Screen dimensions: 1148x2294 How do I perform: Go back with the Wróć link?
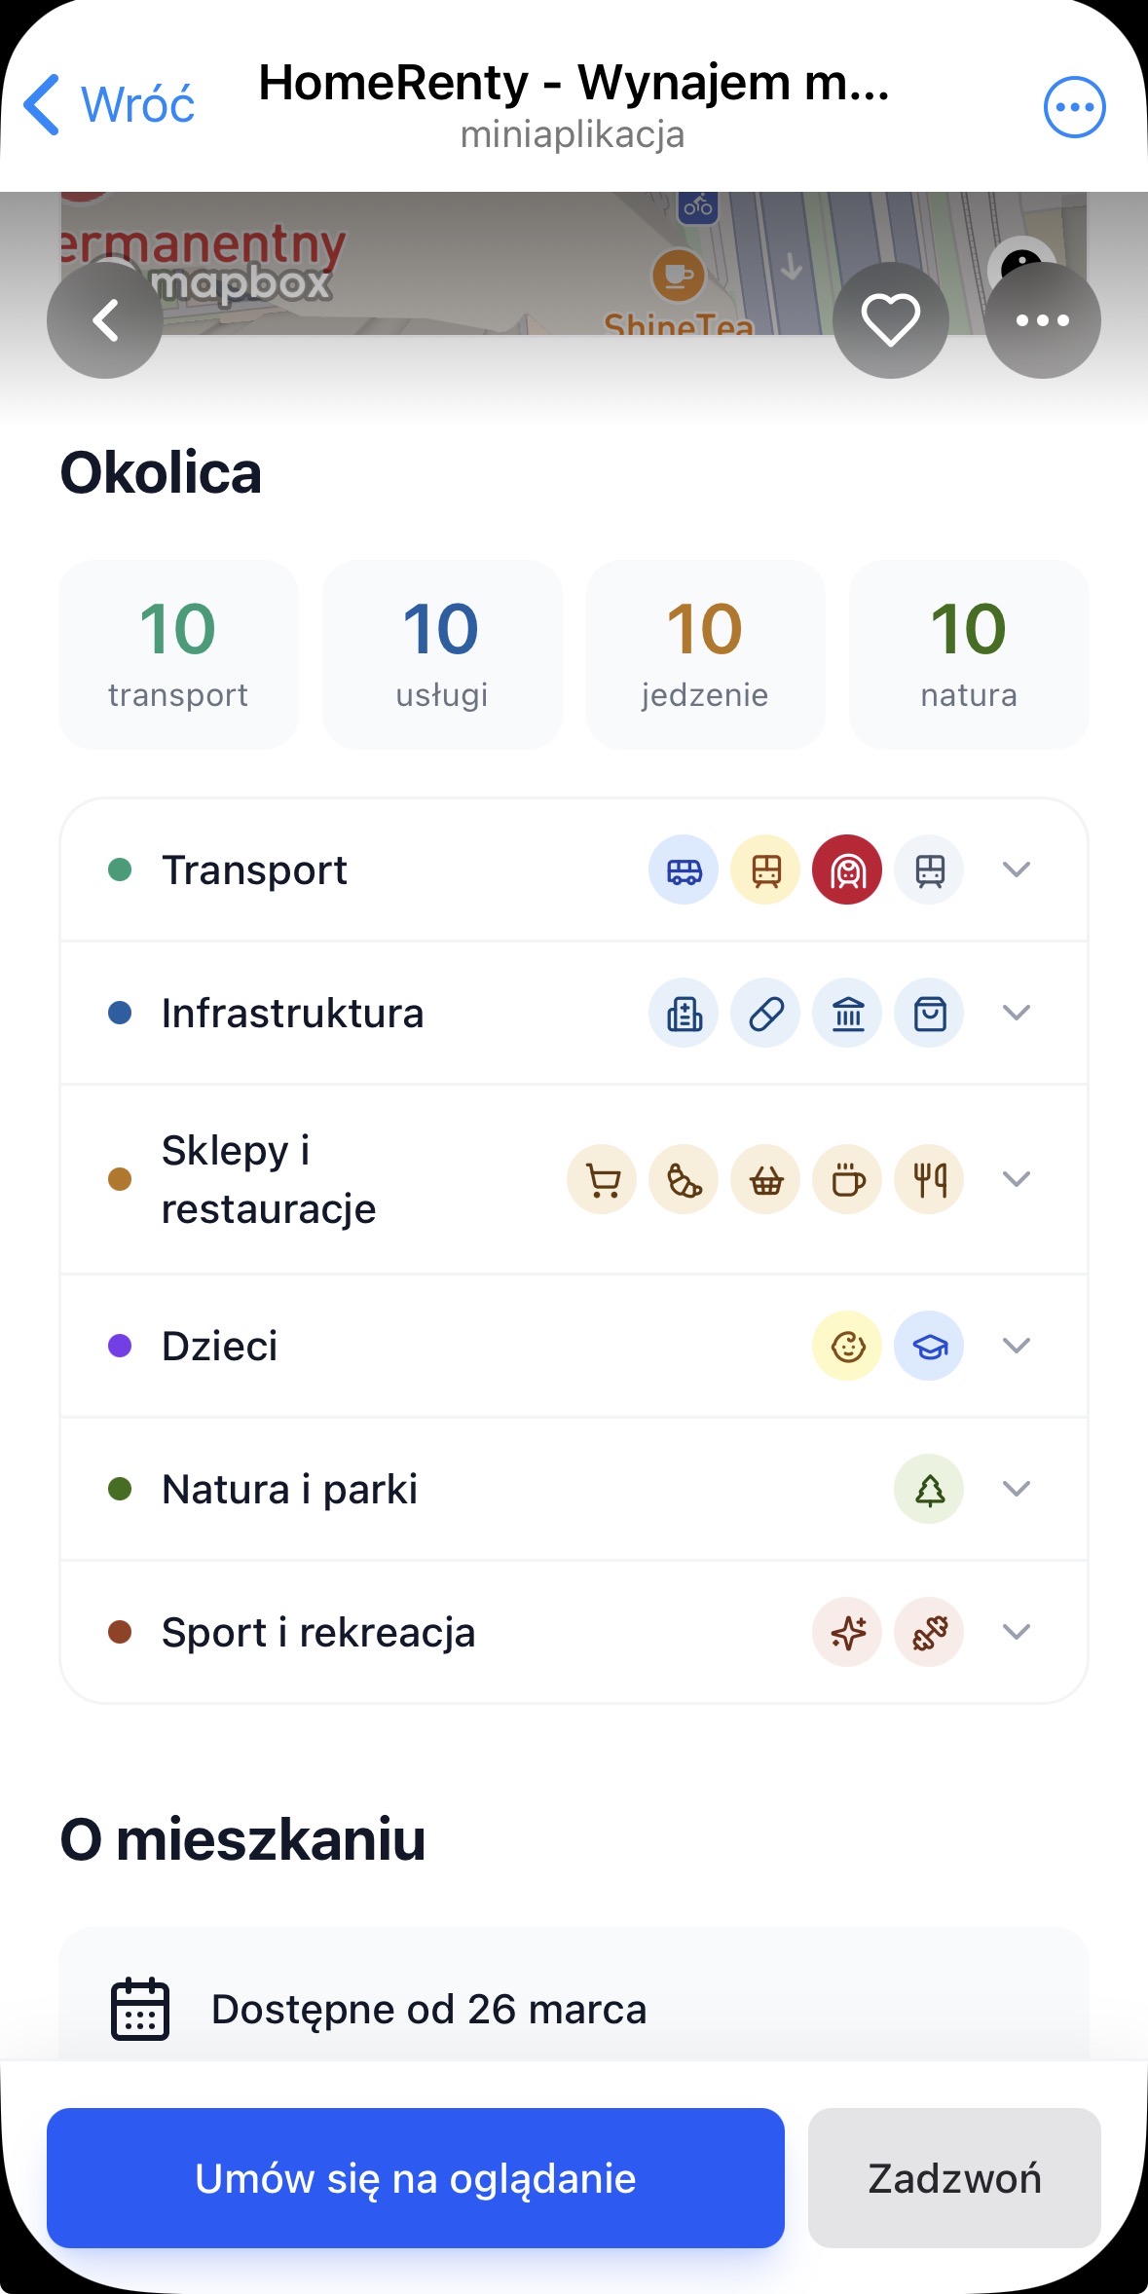[x=110, y=104]
